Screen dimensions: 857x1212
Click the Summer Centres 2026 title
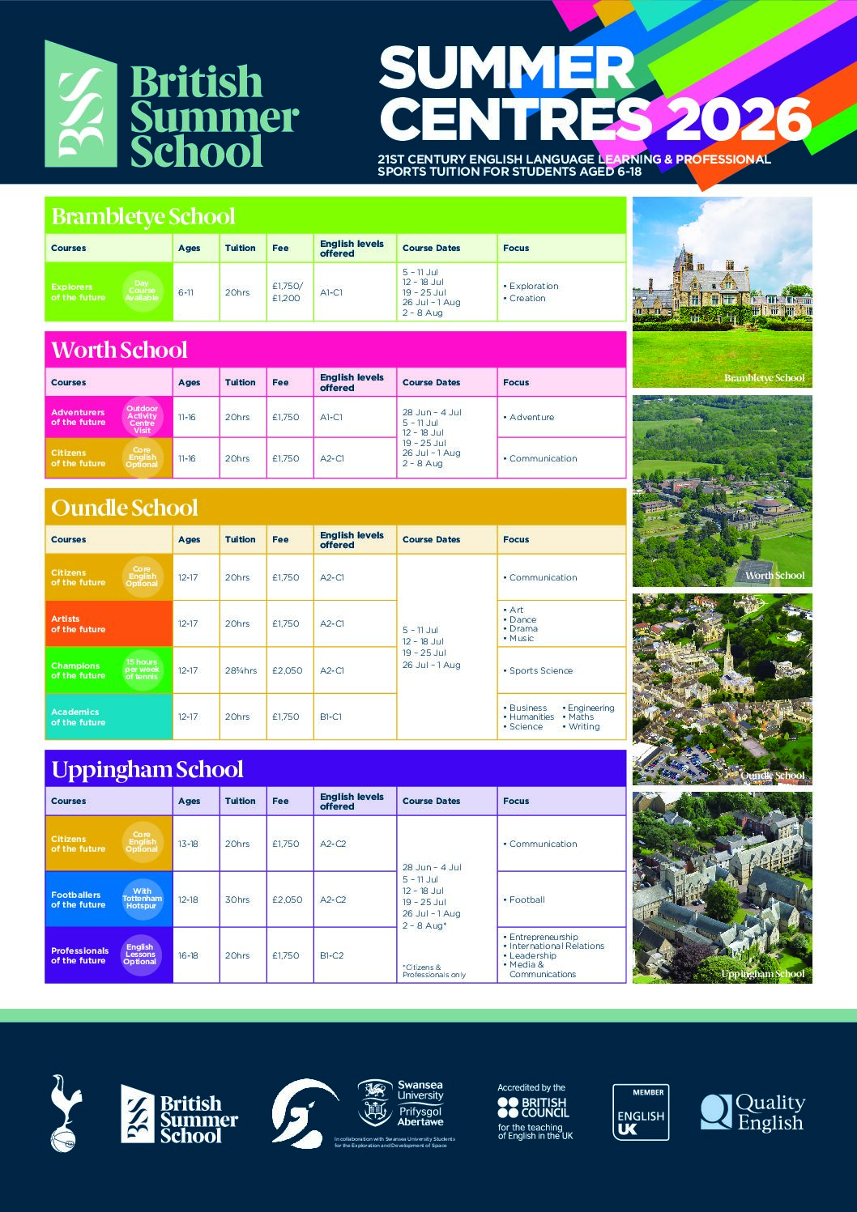pyautogui.click(x=595, y=93)
